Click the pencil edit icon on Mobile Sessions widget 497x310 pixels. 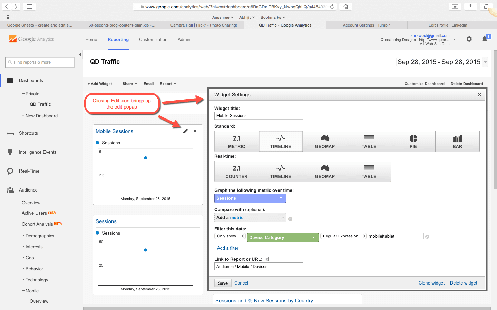(x=185, y=131)
